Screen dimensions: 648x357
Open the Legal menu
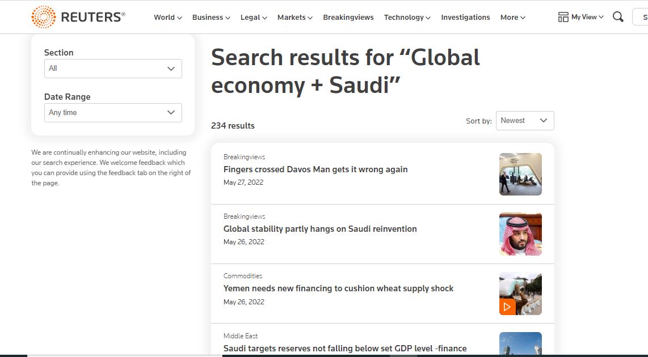coord(254,18)
